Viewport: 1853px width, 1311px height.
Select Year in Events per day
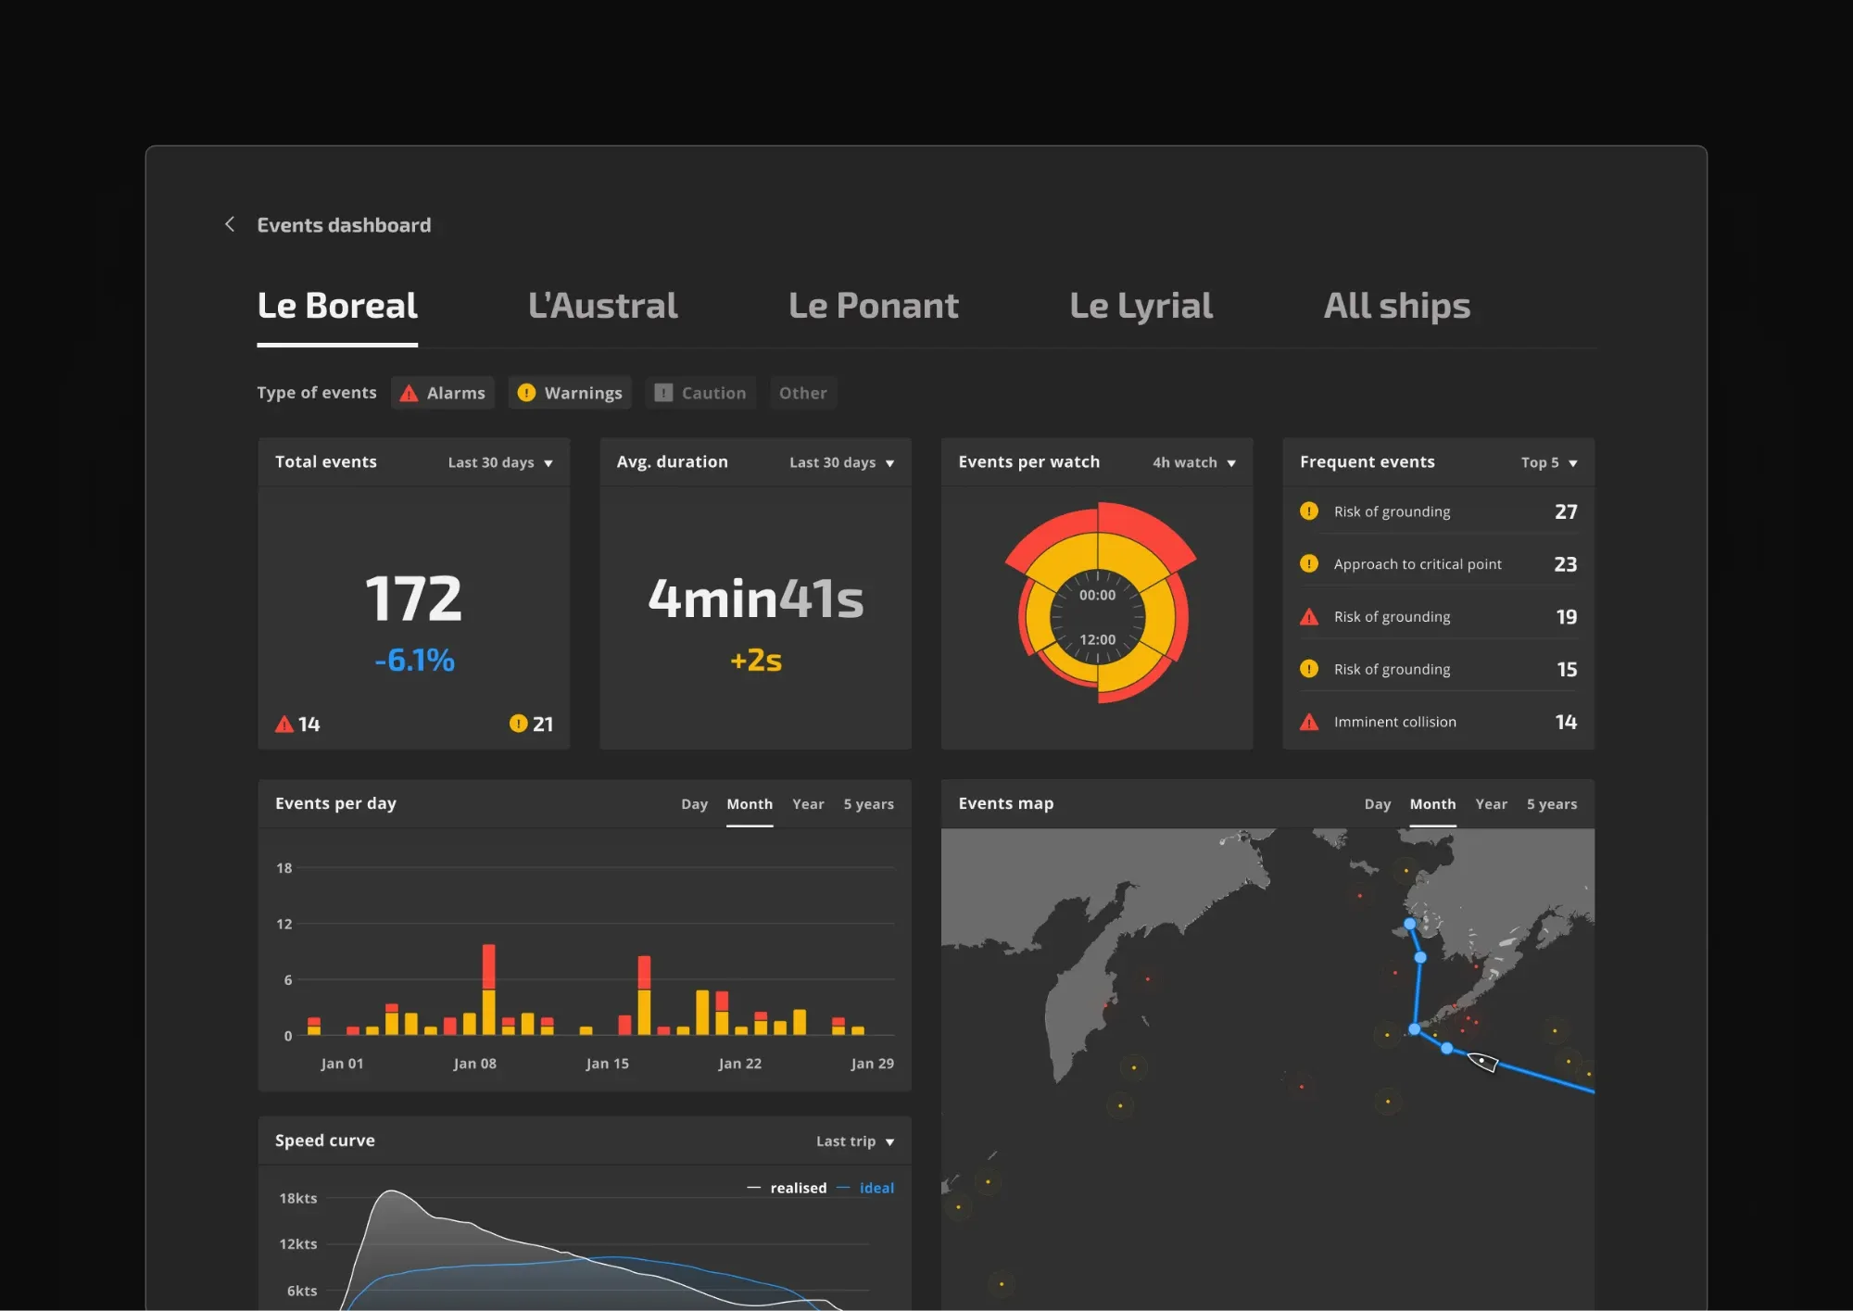pos(808,804)
